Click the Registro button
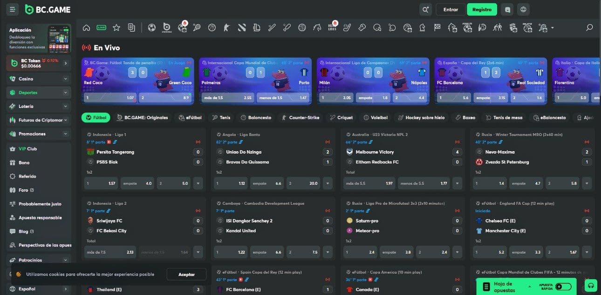The height and width of the screenshot is (295, 601). [x=482, y=9]
